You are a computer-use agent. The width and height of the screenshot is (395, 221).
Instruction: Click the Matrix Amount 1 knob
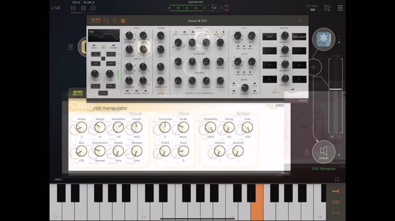tap(284, 35)
